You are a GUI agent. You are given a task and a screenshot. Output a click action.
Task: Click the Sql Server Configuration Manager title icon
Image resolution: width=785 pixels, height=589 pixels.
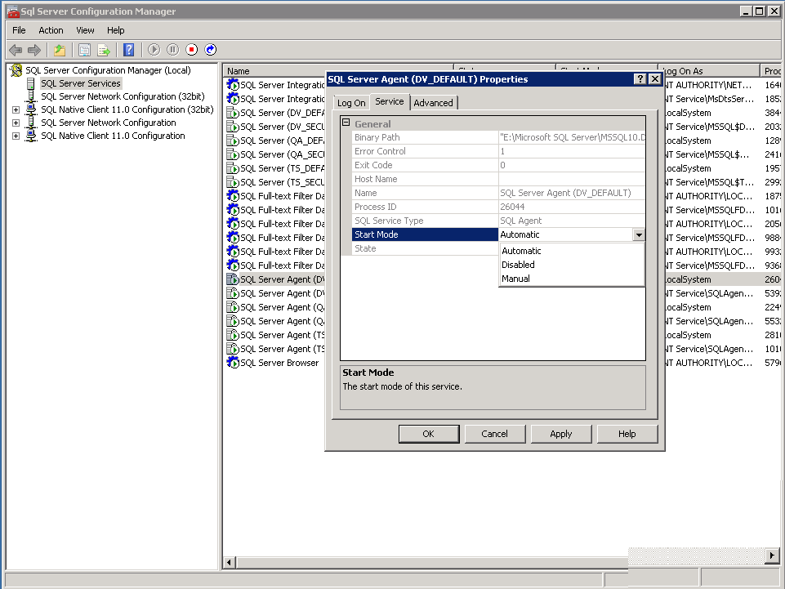tap(13, 11)
